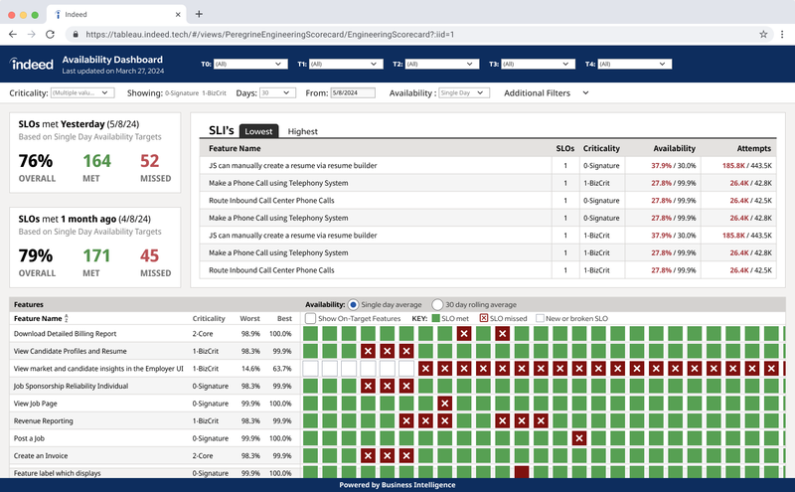Click the New or broken SLO key box
The width and height of the screenshot is (795, 492).
tap(540, 318)
